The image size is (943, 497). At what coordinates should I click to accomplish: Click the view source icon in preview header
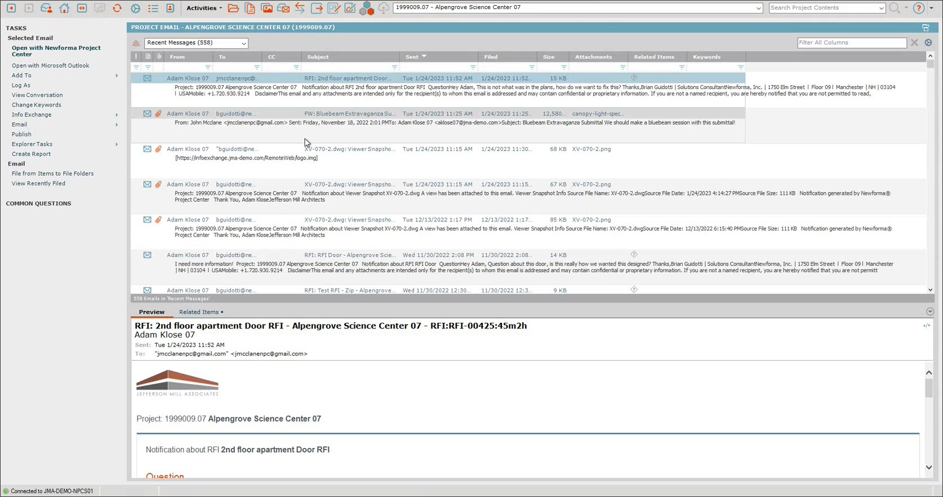click(927, 326)
